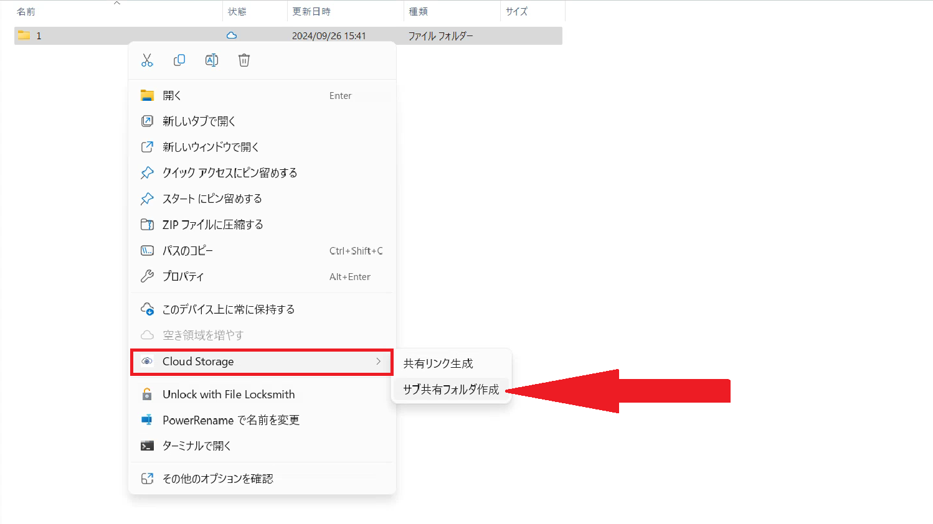Sort by the 更新日時 column header
Viewport: 933px width, 524px height.
click(345, 12)
